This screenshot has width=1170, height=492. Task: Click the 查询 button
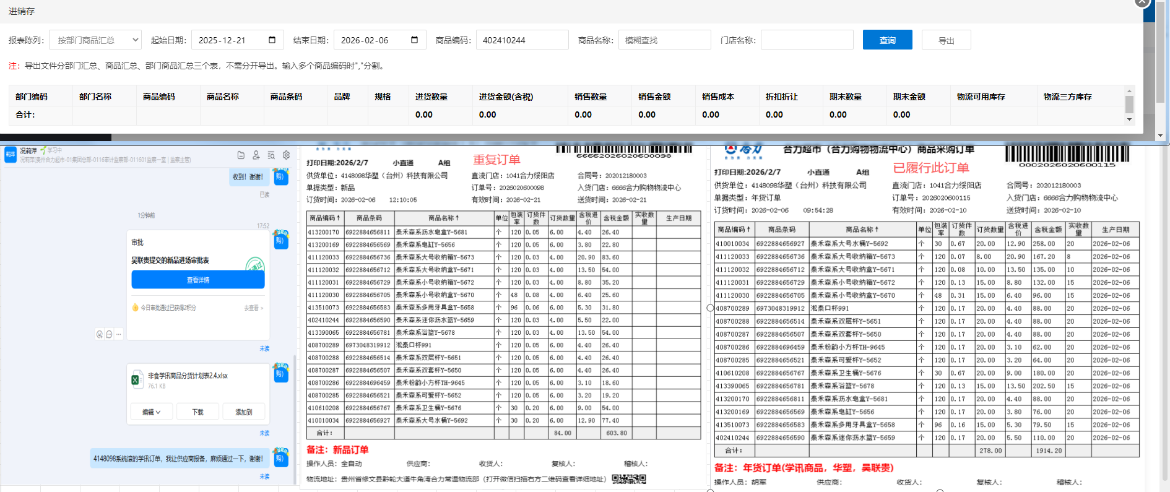click(x=887, y=40)
